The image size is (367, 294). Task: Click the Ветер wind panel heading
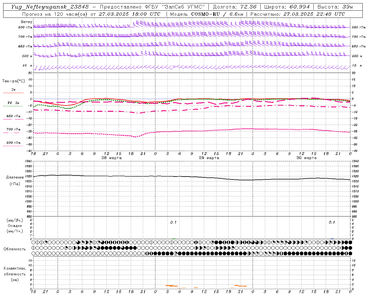[x=27, y=22]
